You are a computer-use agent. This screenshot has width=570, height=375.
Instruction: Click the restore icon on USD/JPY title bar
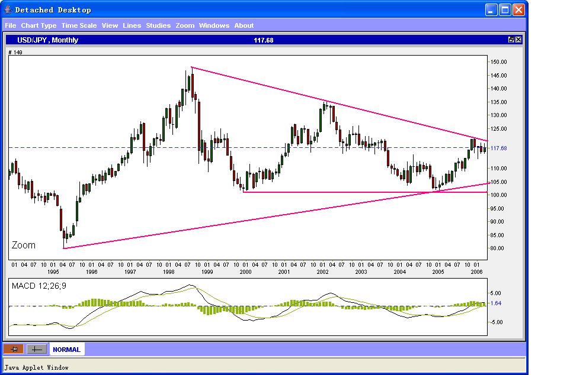pyautogui.click(x=510, y=40)
